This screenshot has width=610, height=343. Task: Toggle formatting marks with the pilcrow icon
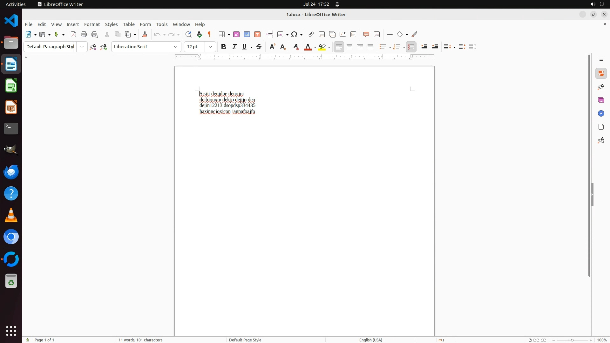(x=209, y=35)
